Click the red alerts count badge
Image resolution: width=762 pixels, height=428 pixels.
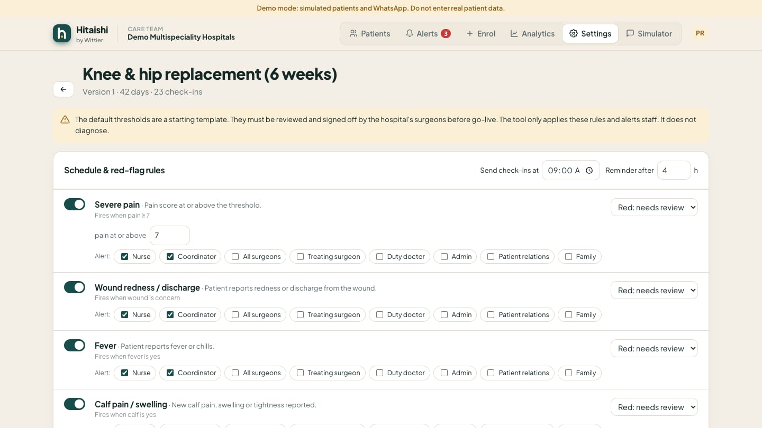coord(446,34)
